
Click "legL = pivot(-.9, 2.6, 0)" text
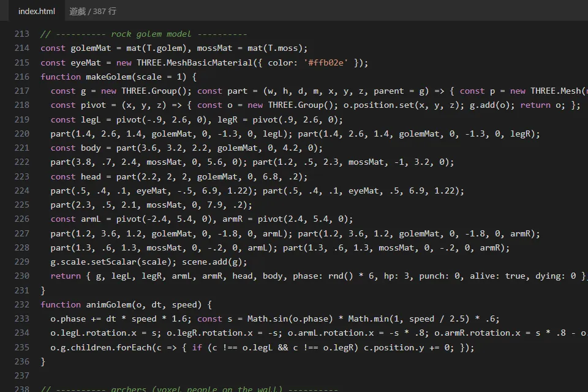(146, 119)
